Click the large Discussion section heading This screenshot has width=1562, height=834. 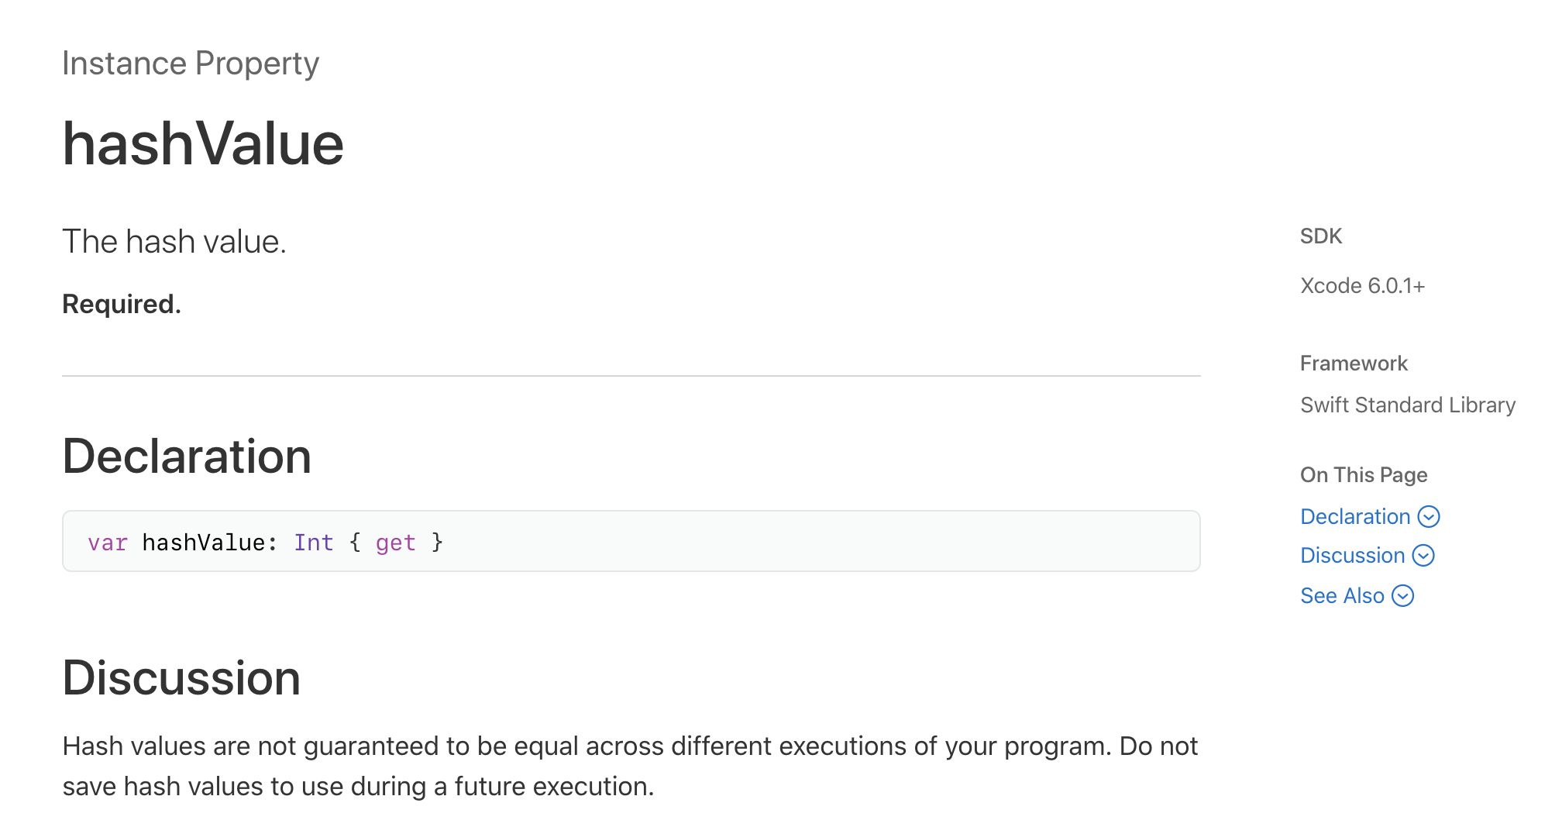tap(181, 678)
